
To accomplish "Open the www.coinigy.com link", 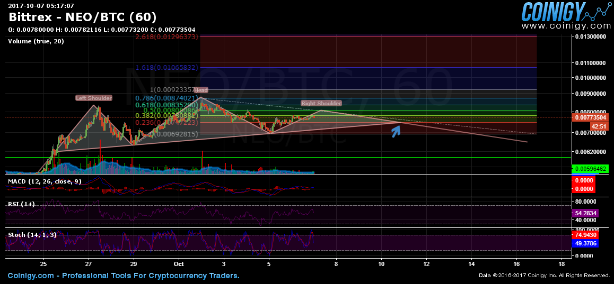I will click(565, 26).
